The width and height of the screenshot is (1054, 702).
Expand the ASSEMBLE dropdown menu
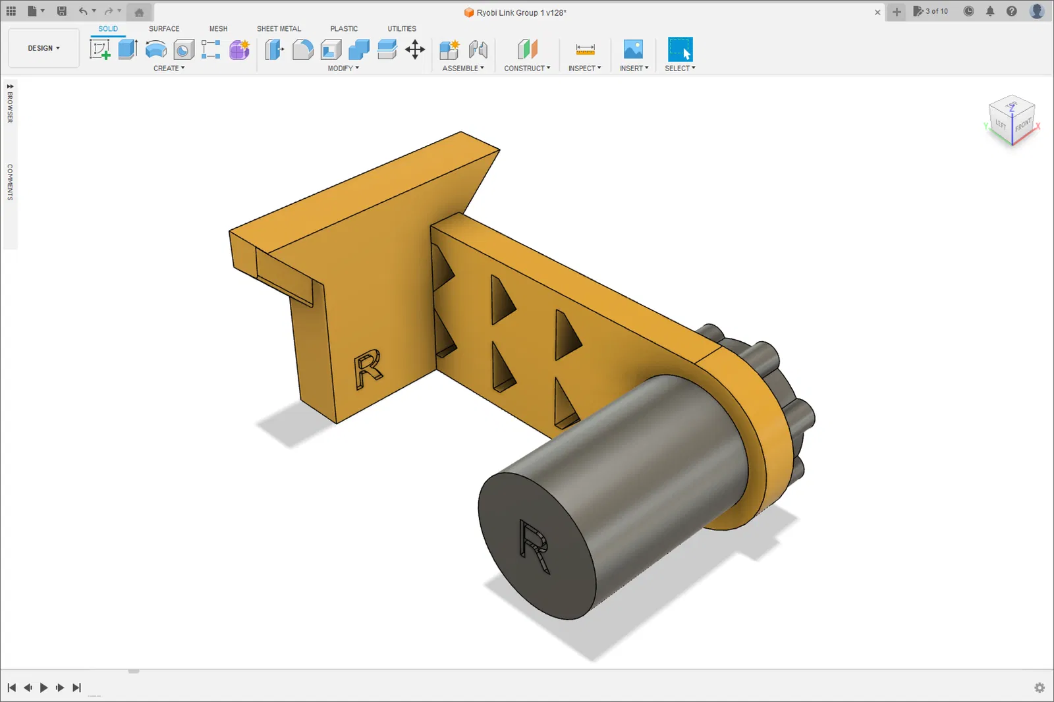tap(463, 68)
